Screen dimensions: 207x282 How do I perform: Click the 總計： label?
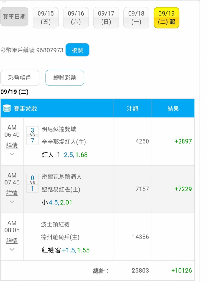click(x=101, y=270)
